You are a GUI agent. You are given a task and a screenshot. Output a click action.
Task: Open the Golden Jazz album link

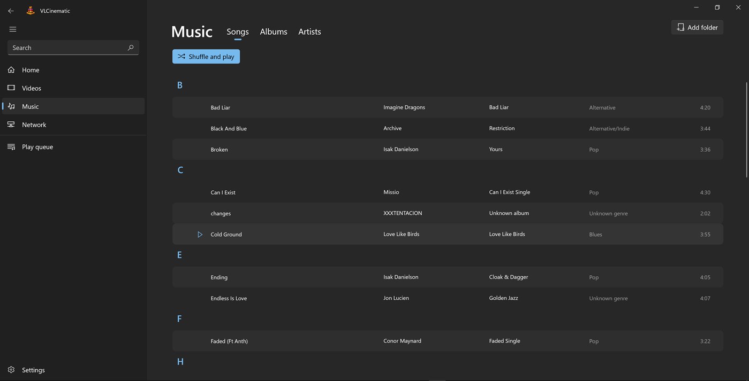pyautogui.click(x=503, y=298)
